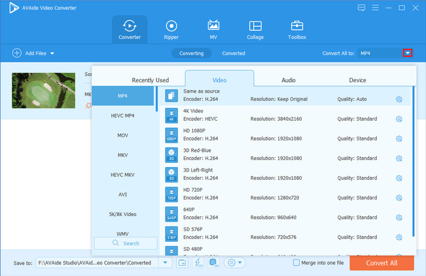Click the Save to path field
Screen dimensions: 426x276
(97, 263)
